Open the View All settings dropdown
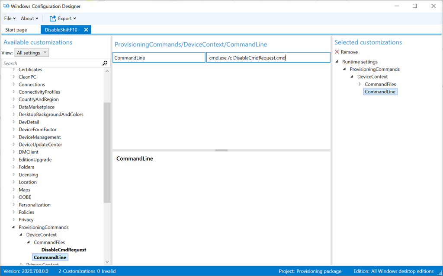 pos(32,53)
